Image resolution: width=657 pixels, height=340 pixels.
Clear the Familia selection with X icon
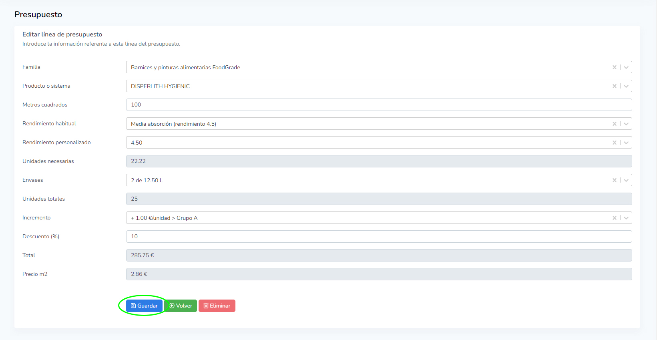click(614, 67)
